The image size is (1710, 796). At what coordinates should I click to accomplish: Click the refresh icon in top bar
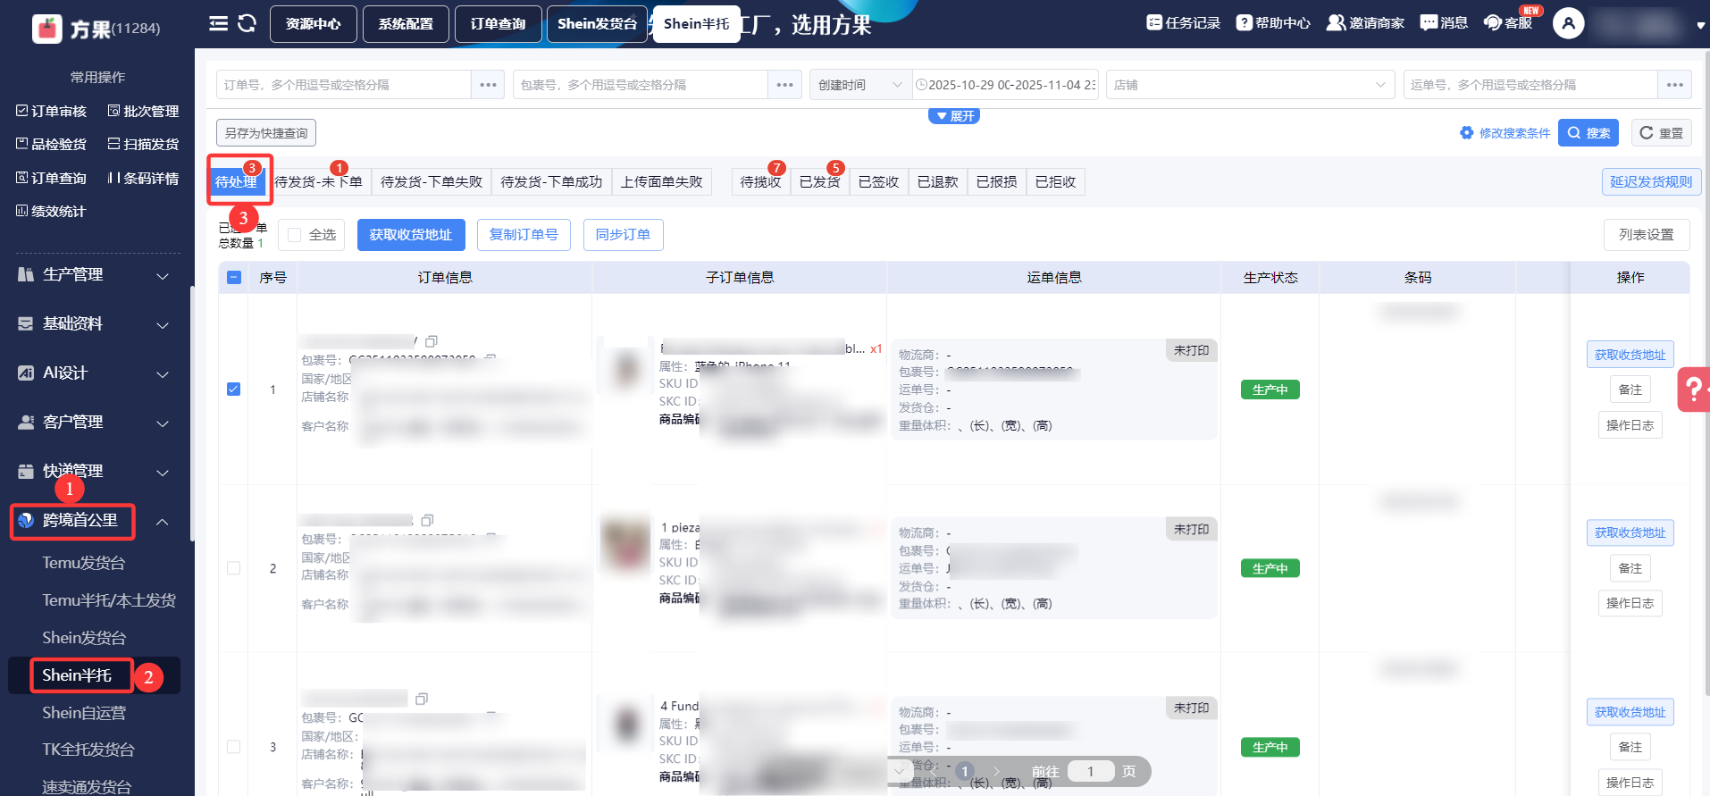pos(247,23)
